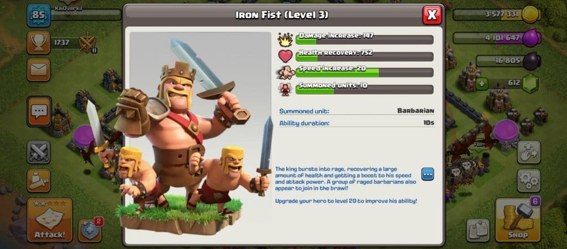The height and width of the screenshot is (249, 567).
Task: Close the Iron Fist info window
Action: [x=432, y=15]
